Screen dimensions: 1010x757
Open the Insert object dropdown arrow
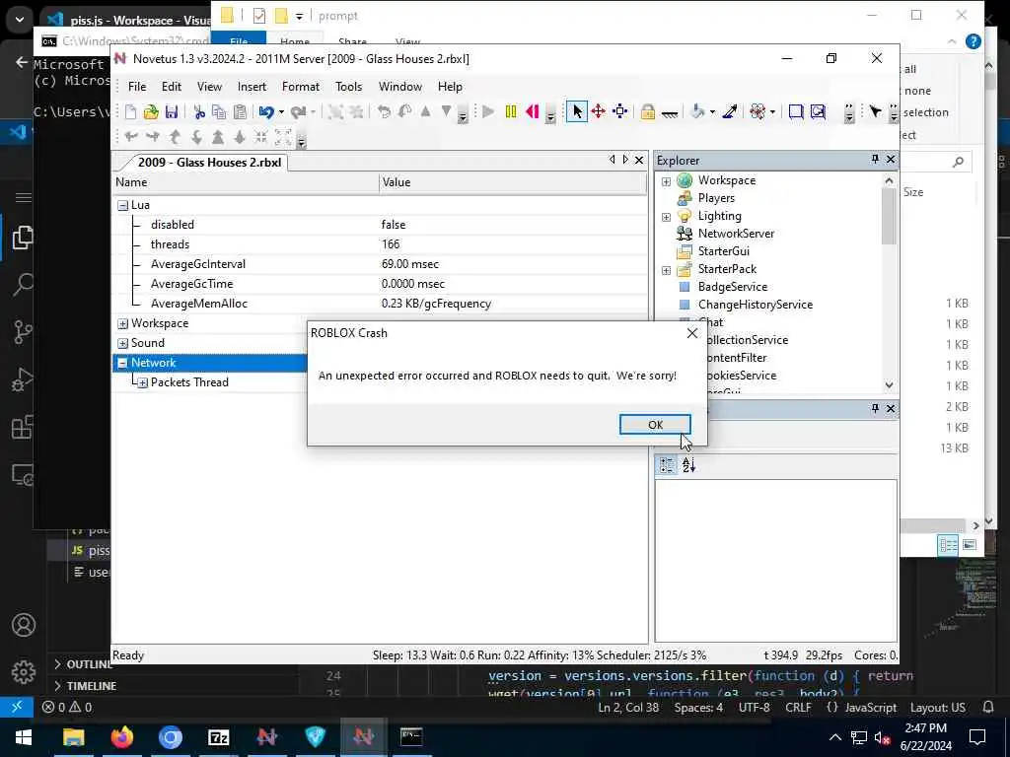click(x=772, y=112)
